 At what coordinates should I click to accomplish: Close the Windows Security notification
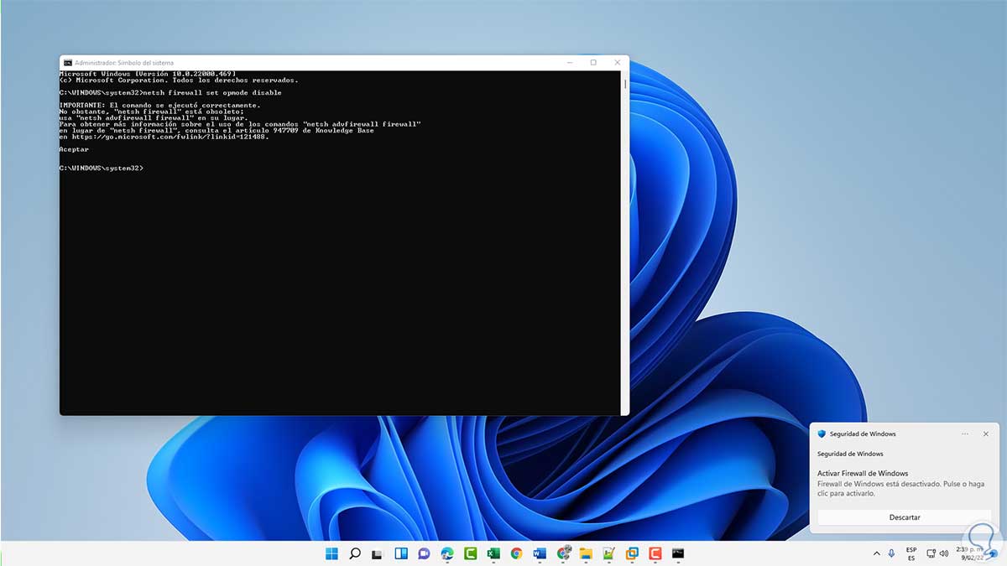tap(986, 434)
